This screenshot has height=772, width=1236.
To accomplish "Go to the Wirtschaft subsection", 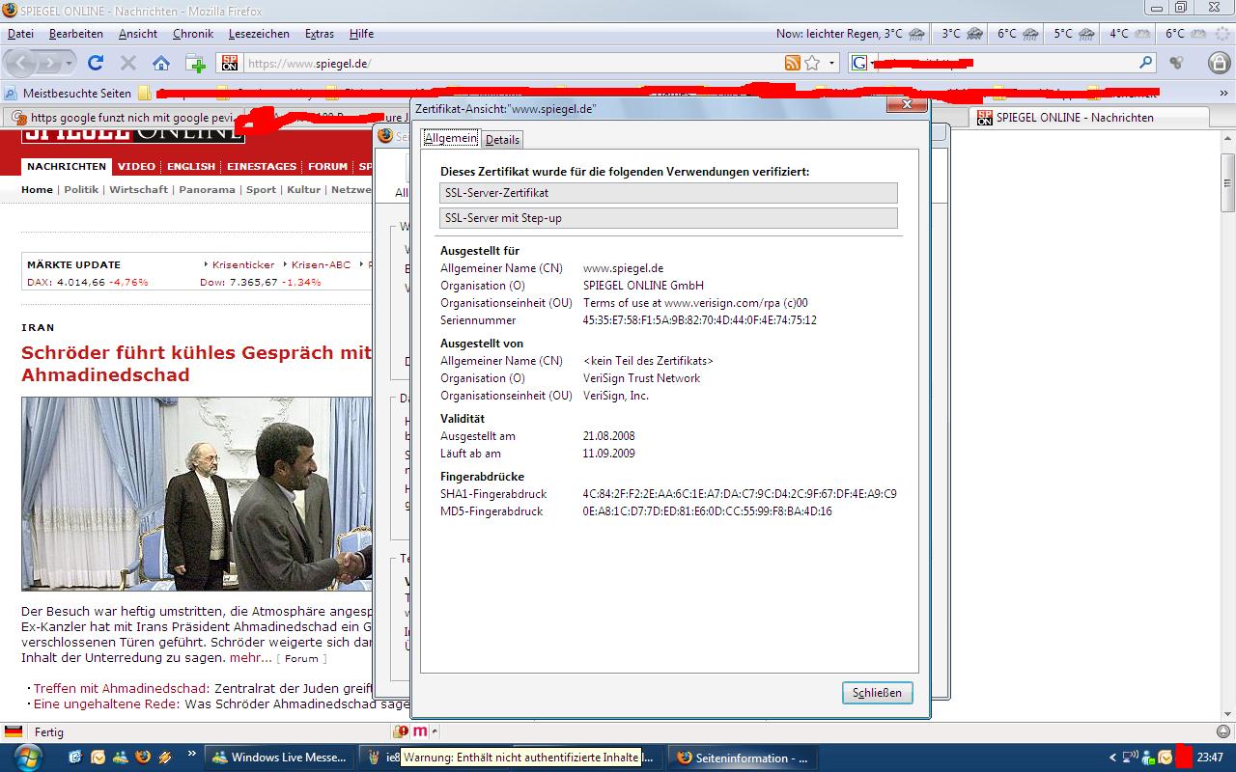I will (140, 190).
